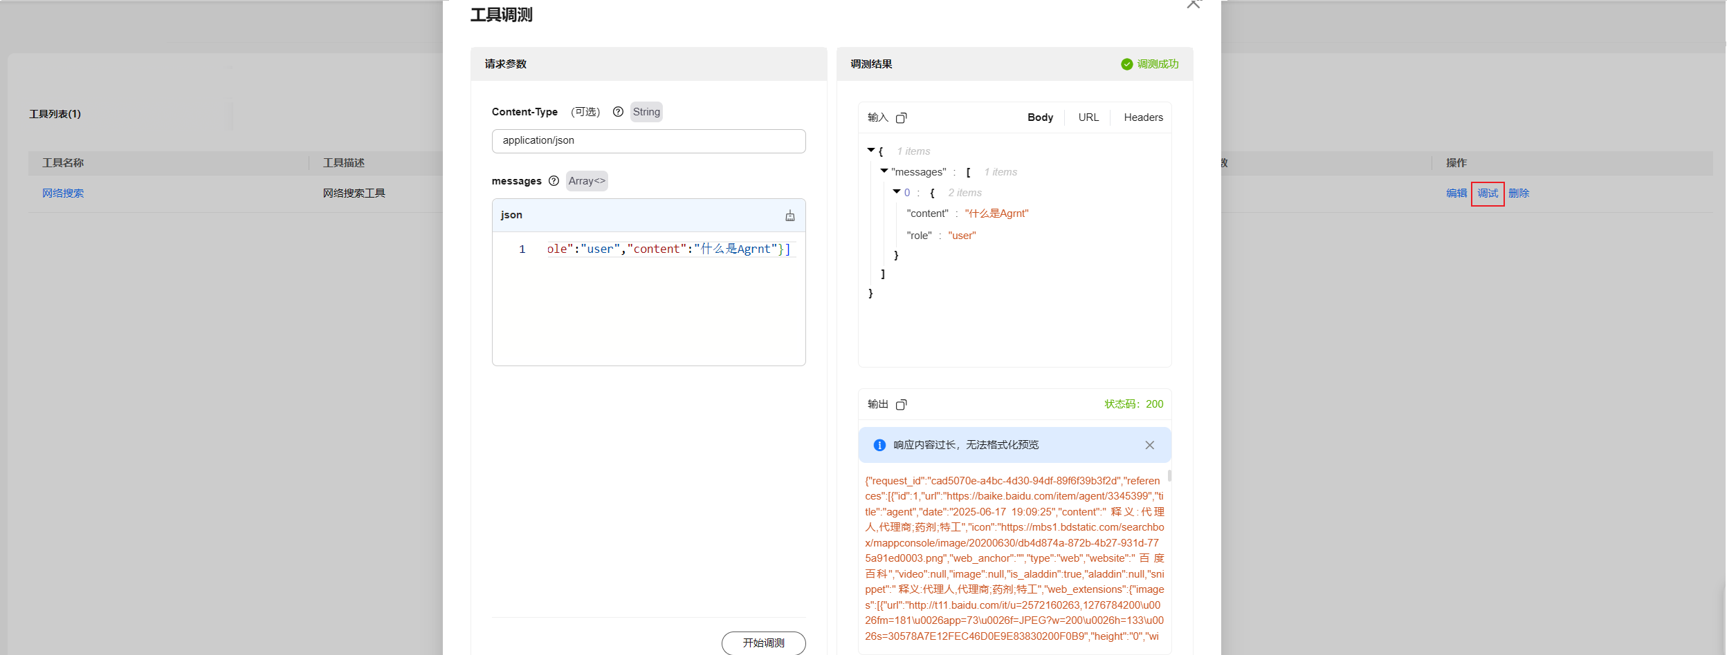
Task: Click the json editor header label
Action: (511, 215)
